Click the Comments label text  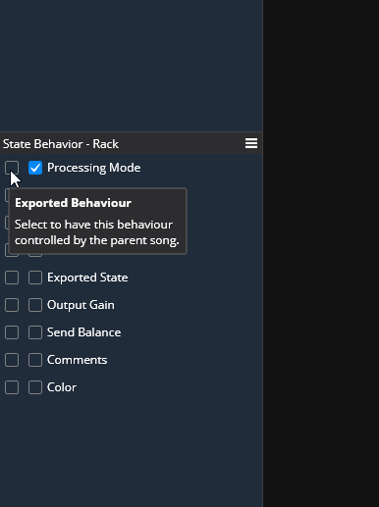(x=78, y=360)
